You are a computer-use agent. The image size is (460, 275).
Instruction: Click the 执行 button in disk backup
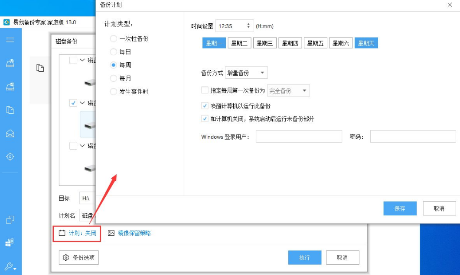304,257
